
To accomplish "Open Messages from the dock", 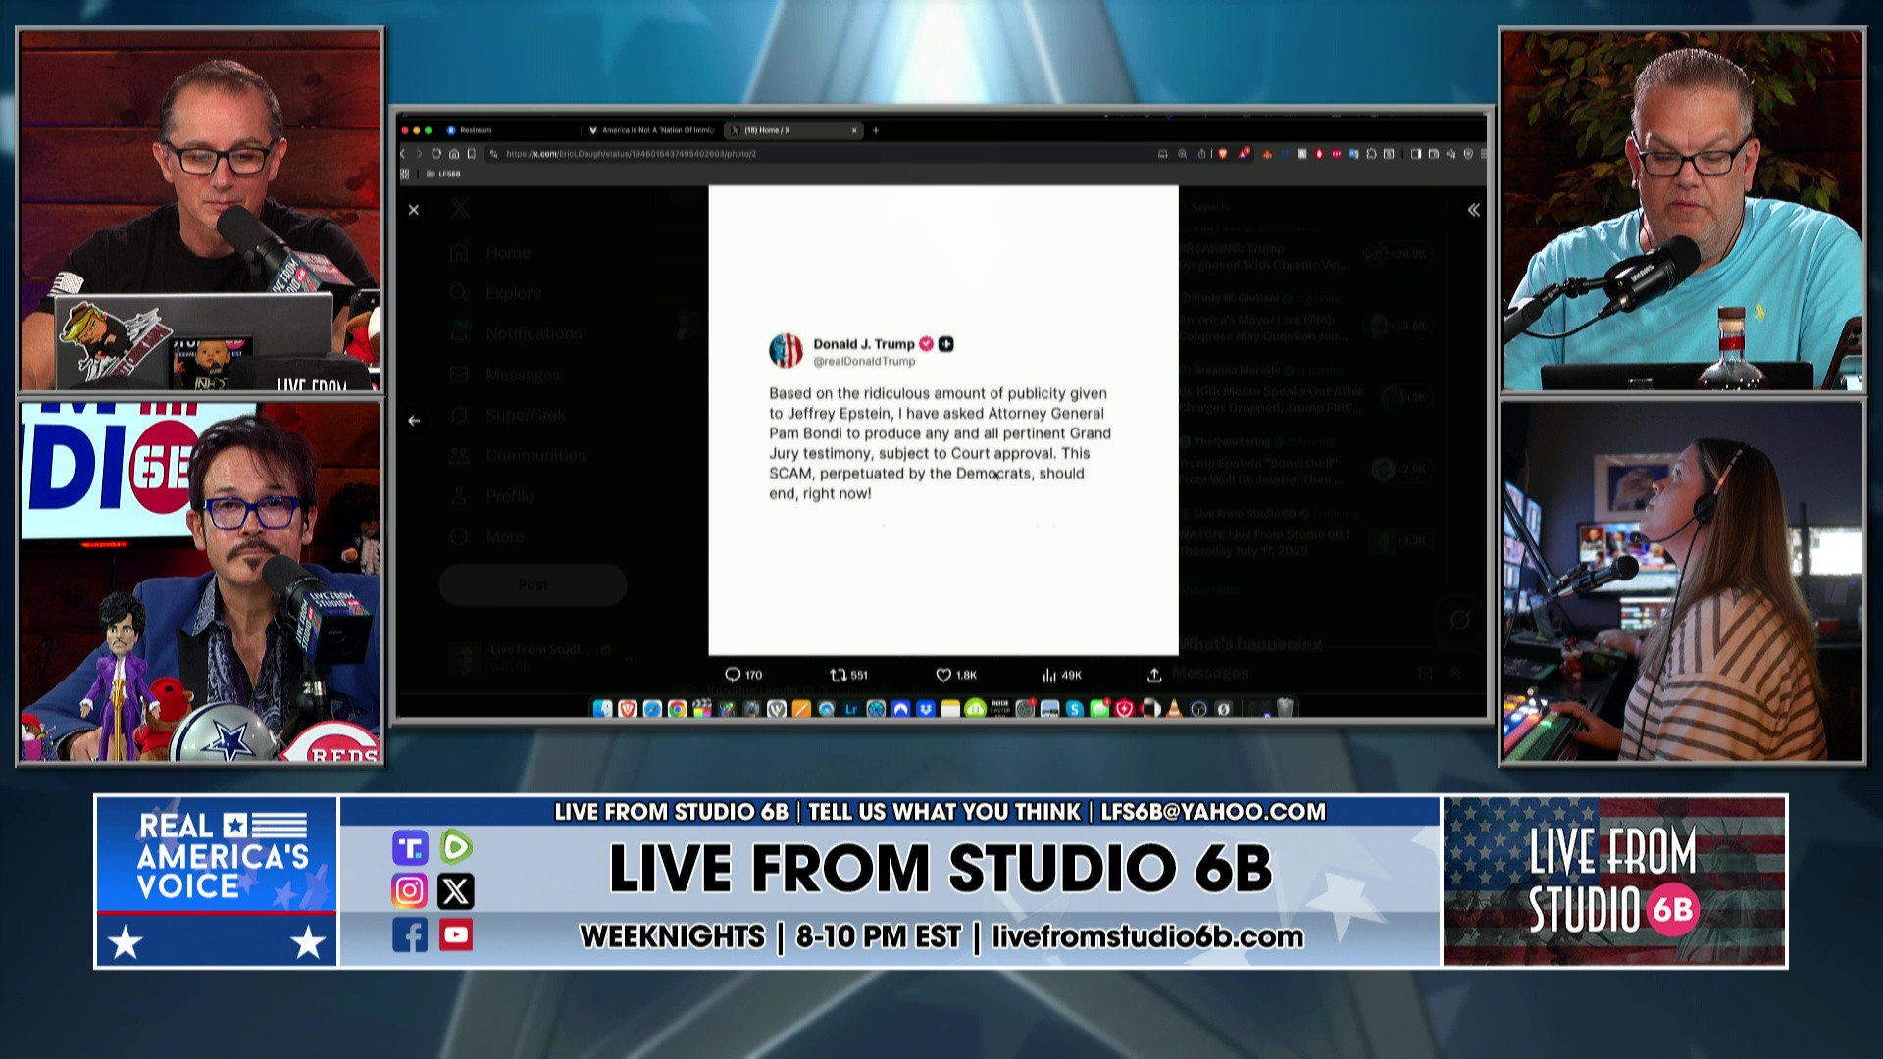I will click(x=1099, y=708).
